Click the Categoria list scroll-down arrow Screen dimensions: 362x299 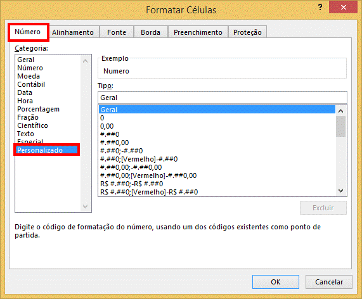click(x=85, y=206)
